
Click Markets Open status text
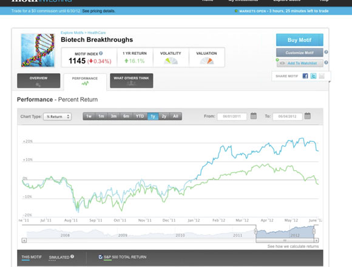click(284, 11)
